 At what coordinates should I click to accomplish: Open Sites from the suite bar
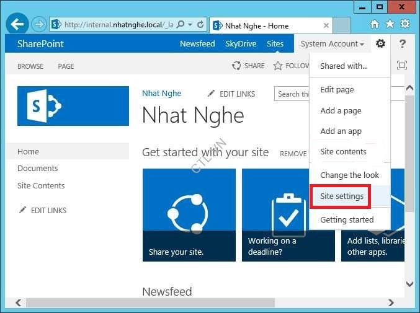[x=275, y=43]
